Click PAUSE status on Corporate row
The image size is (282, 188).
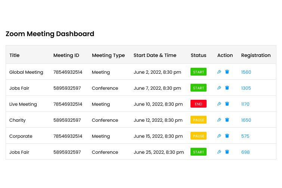[x=199, y=136]
